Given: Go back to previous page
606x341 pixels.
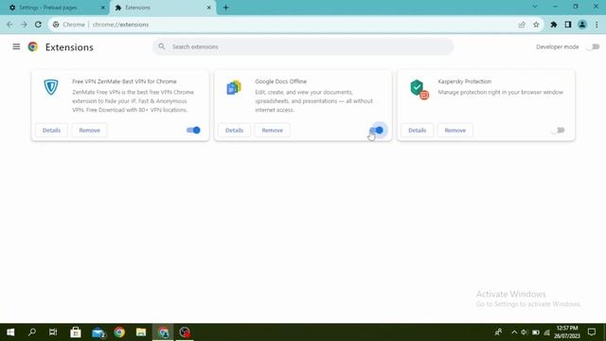Looking at the screenshot, I should point(9,25).
